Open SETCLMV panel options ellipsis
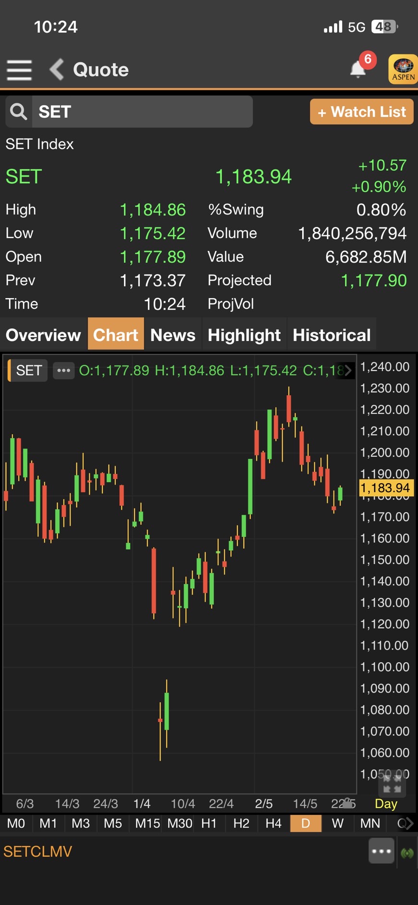 pos(381,851)
